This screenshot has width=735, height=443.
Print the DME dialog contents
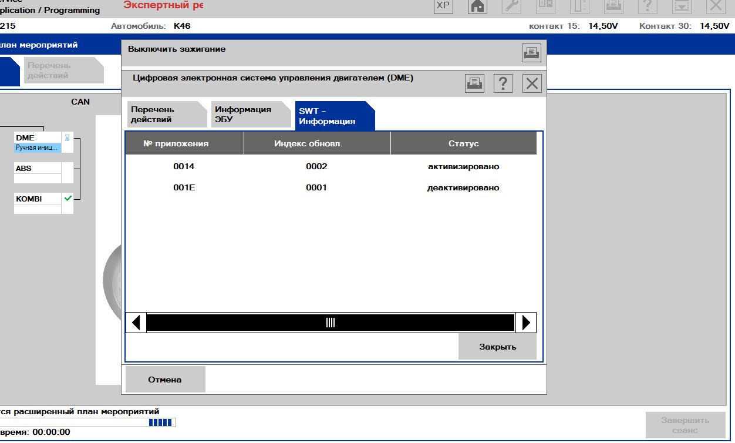[474, 83]
